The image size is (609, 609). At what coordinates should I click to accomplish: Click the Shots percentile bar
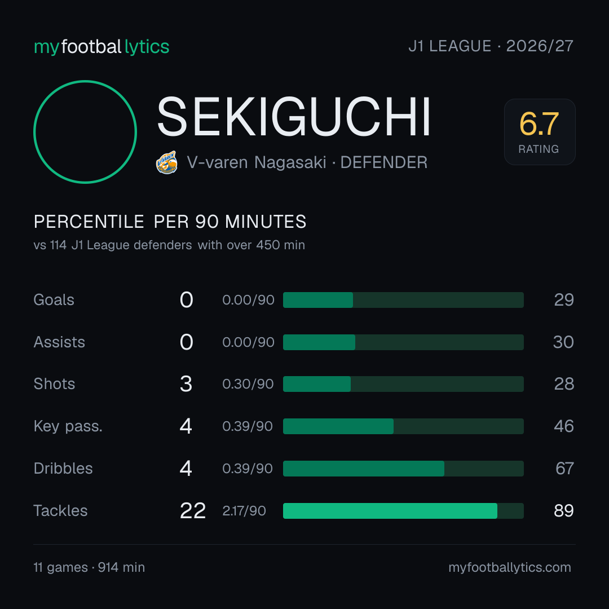click(403, 384)
